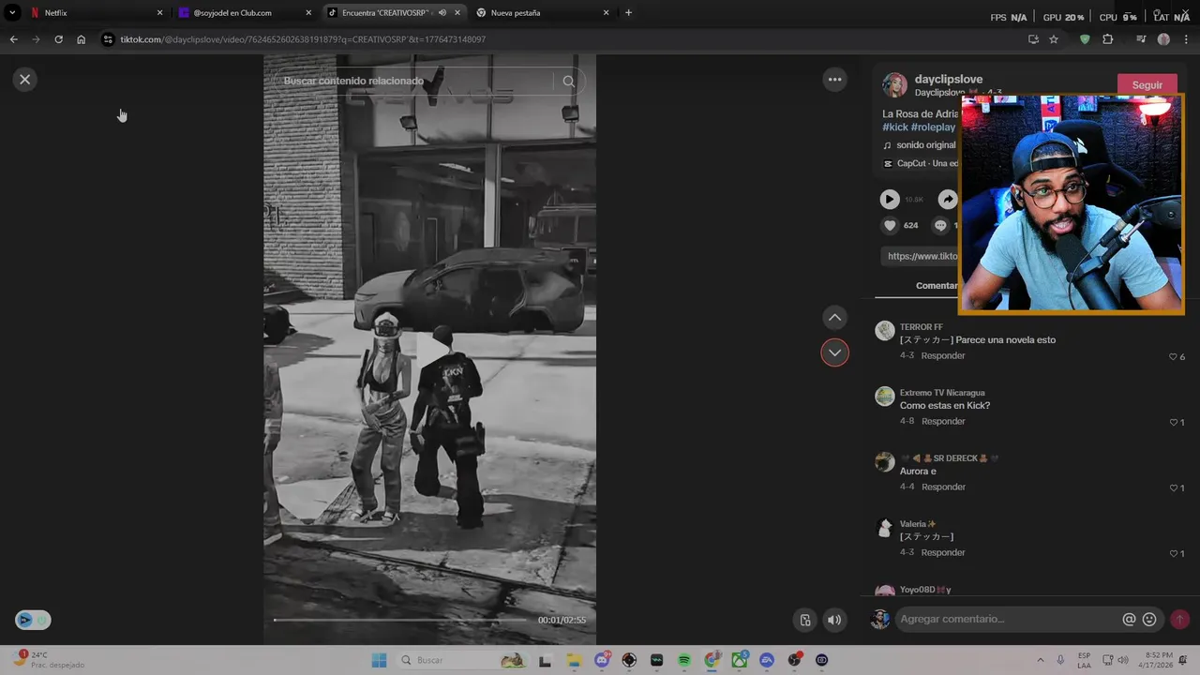Image resolution: width=1200 pixels, height=675 pixels.
Task: Open comments via the speech bubble icon
Action: coord(940,225)
